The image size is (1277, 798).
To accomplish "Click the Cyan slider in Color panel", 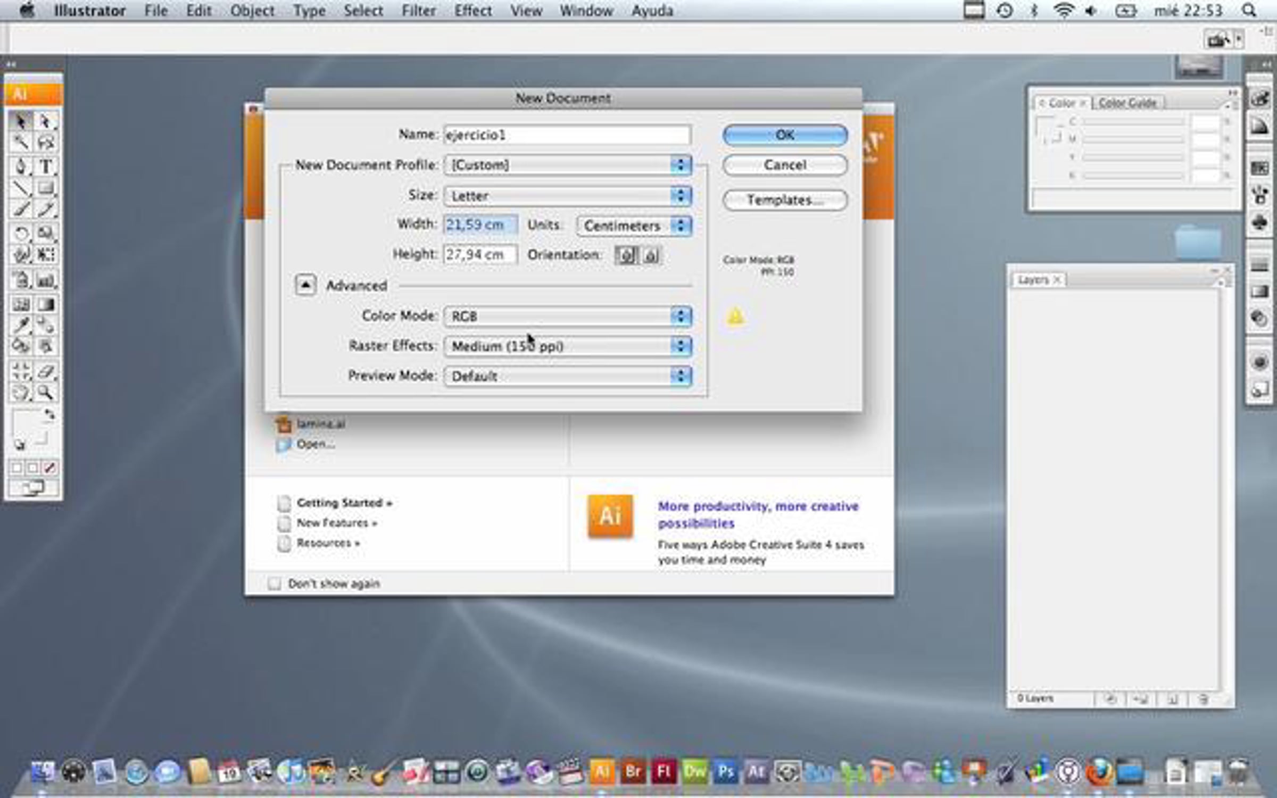I will [1133, 122].
